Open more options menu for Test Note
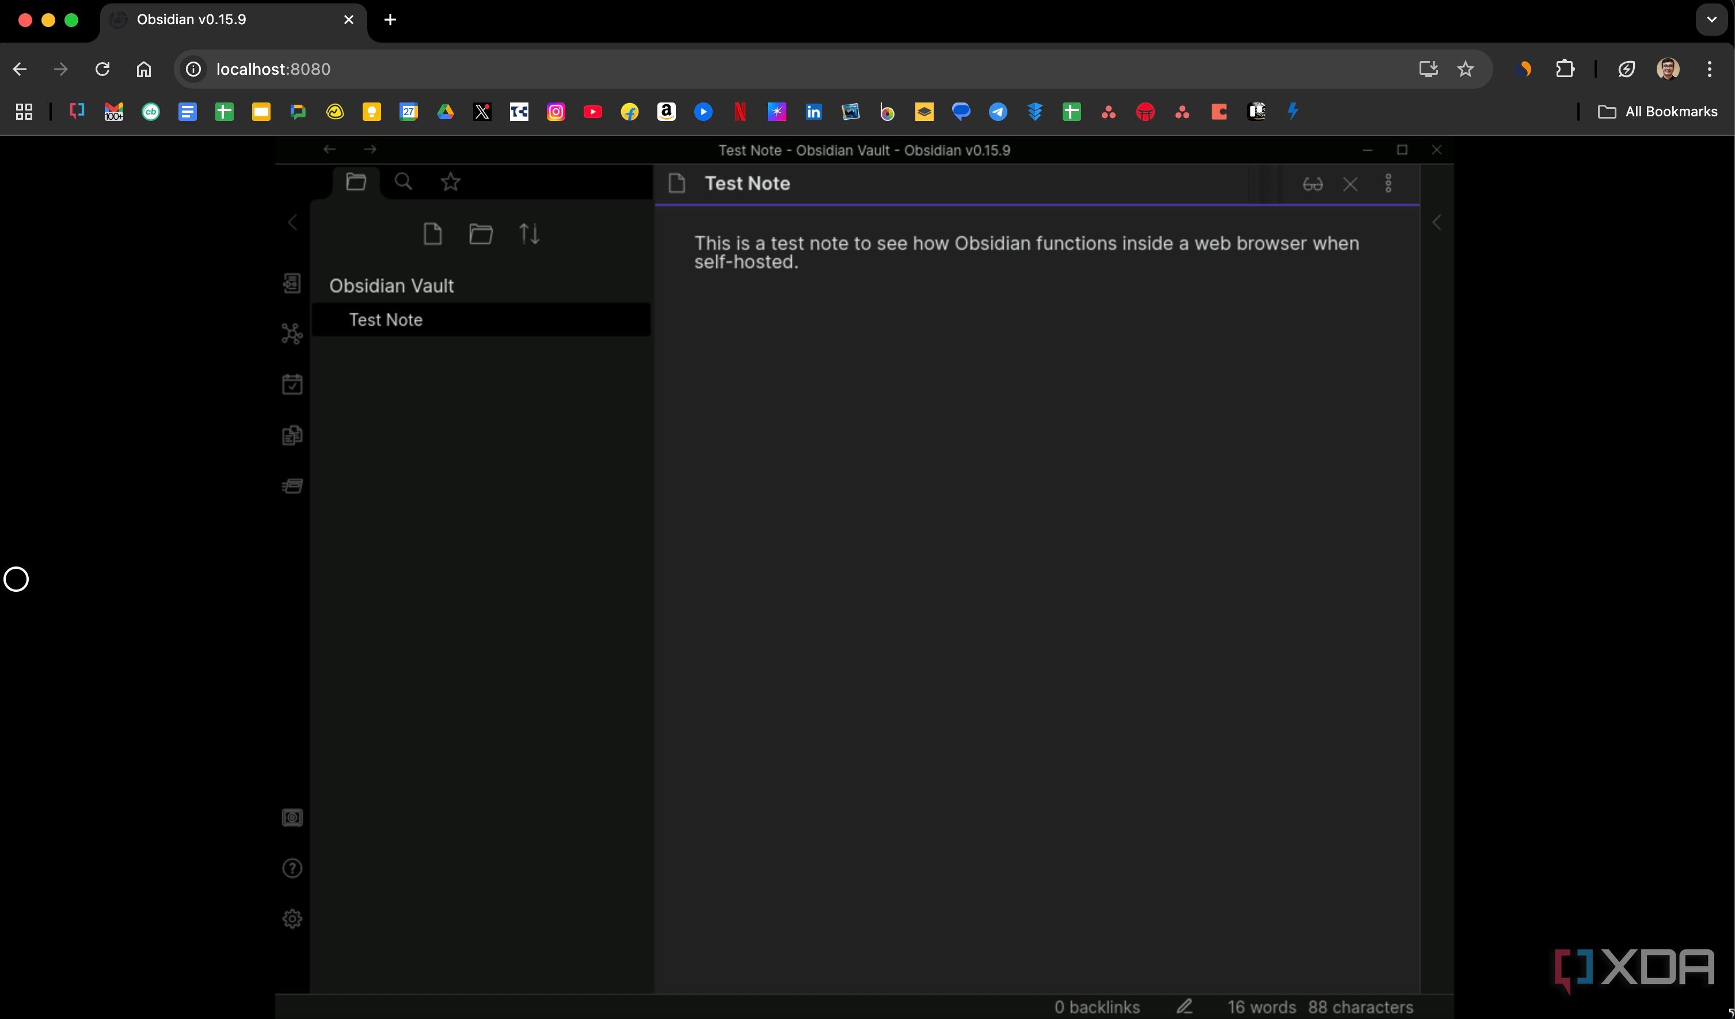Viewport: 1735px width, 1019px height. tap(1388, 183)
